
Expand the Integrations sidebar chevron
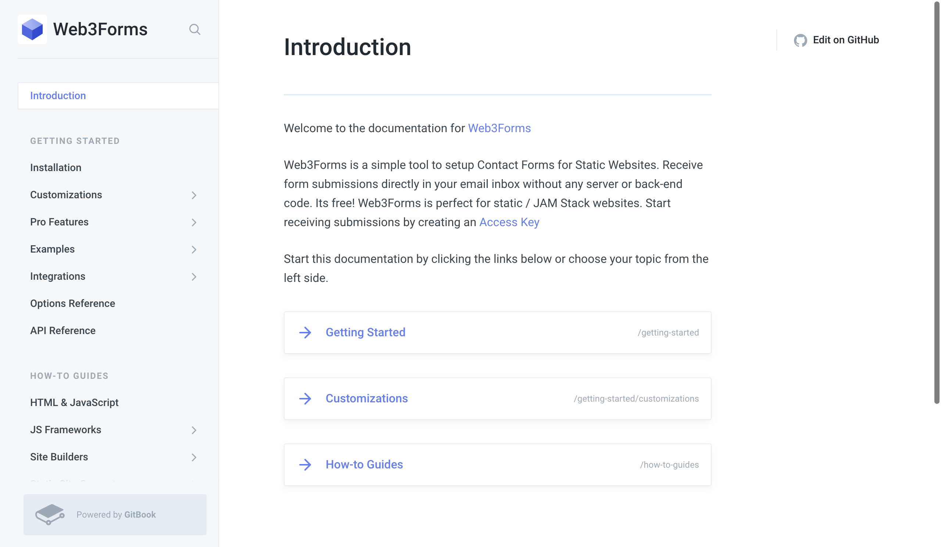tap(194, 277)
